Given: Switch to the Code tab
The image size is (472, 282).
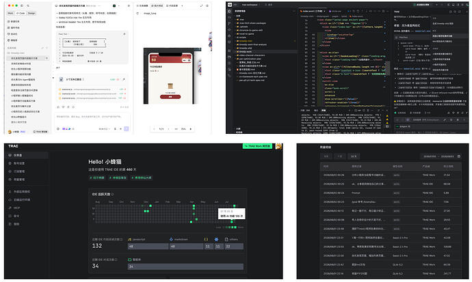Looking at the screenshot, I should coord(21,13).
